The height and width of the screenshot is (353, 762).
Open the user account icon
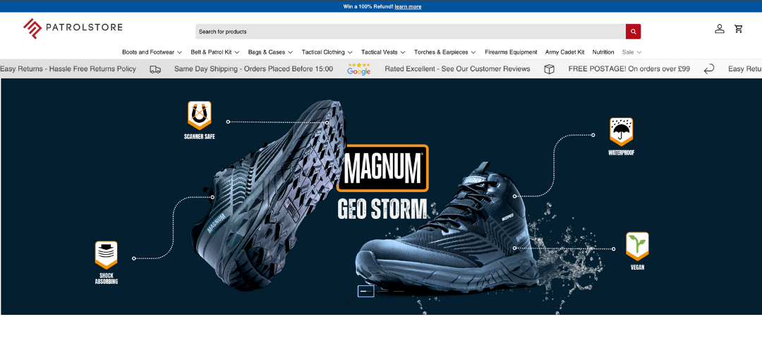click(x=720, y=29)
